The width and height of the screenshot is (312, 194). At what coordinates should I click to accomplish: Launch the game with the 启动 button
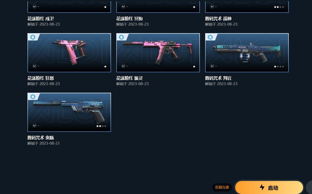[269, 187]
